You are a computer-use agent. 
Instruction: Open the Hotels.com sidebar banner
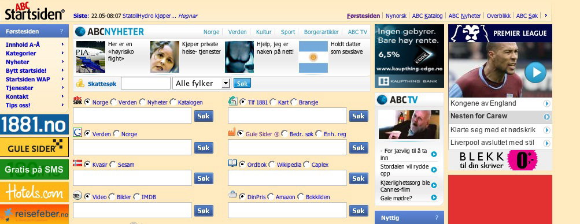tap(34, 192)
